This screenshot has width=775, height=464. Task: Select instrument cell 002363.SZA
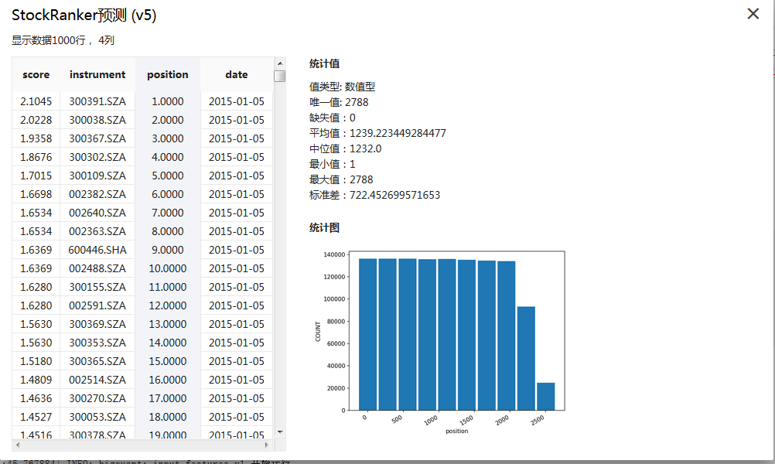(97, 231)
